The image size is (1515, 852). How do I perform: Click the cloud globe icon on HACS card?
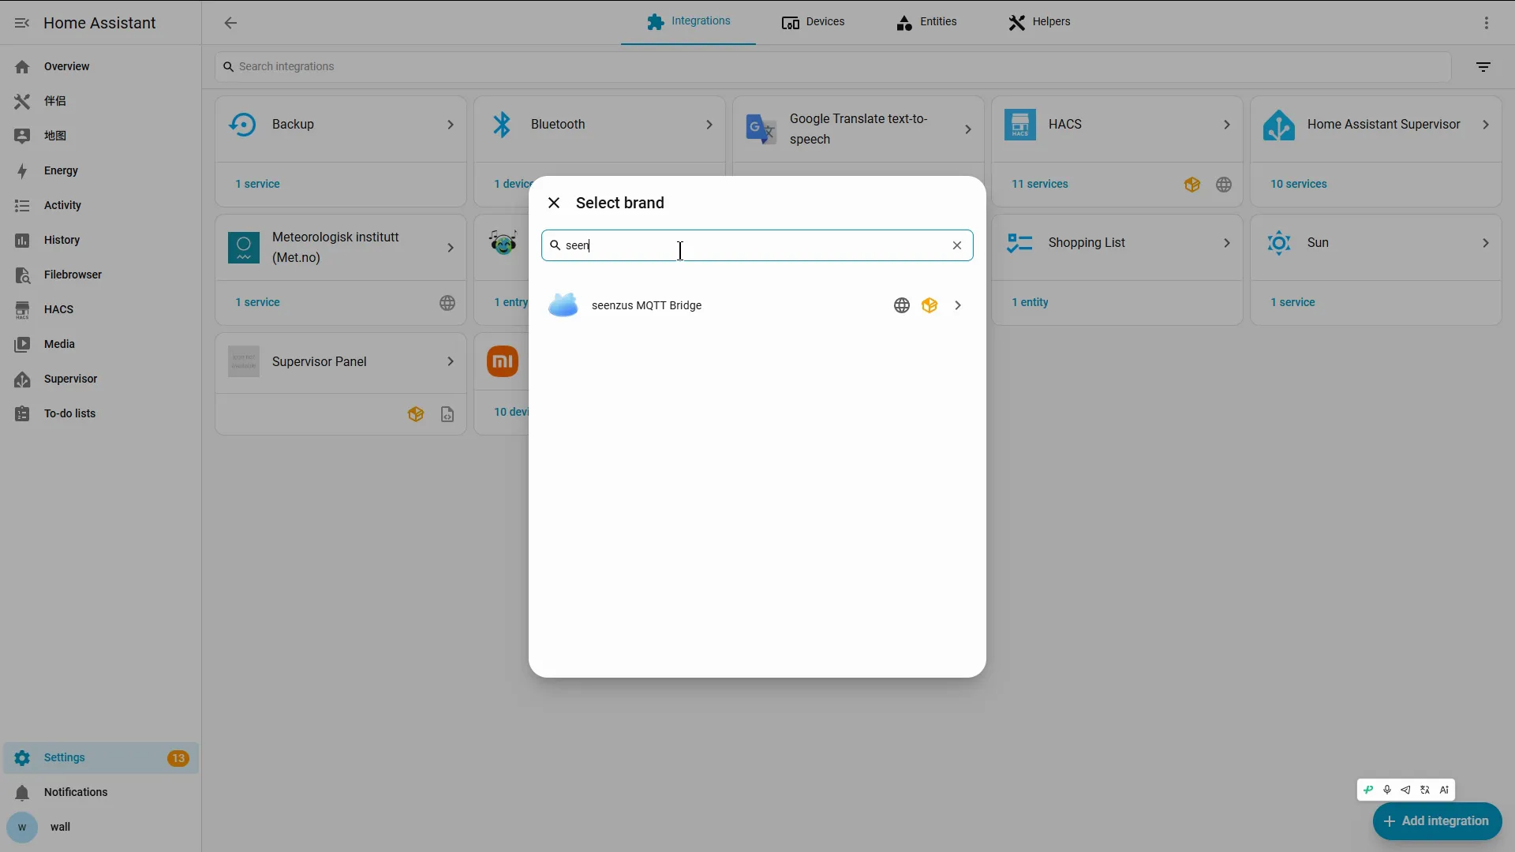[x=1224, y=185]
